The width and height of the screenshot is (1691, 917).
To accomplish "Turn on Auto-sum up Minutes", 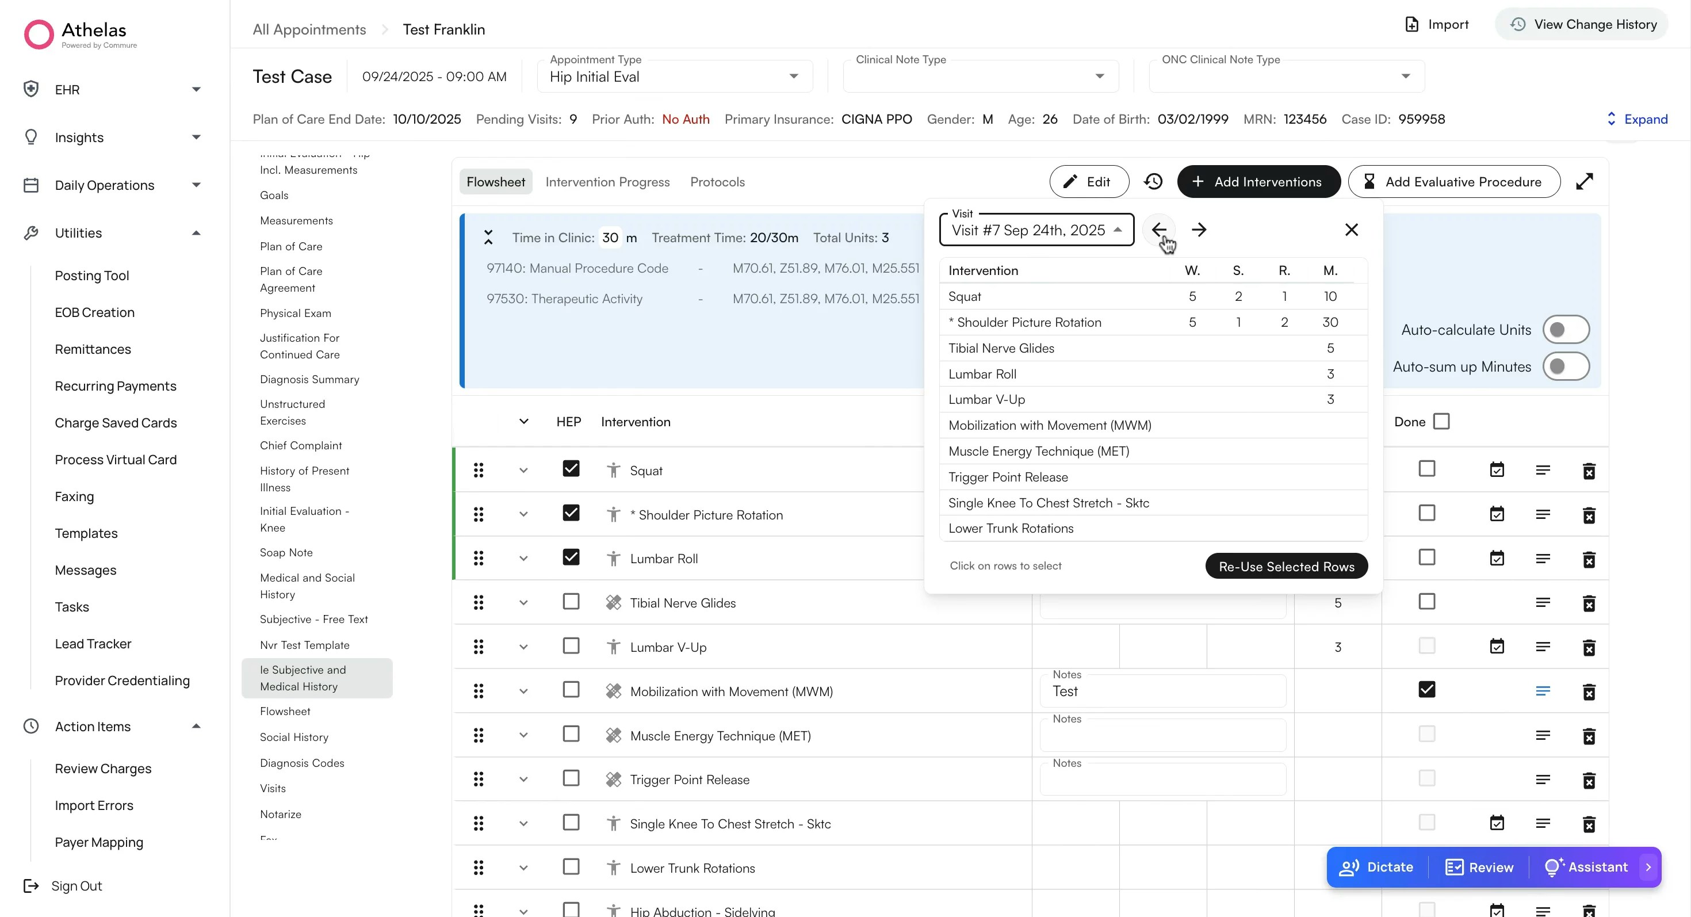I will (x=1565, y=366).
